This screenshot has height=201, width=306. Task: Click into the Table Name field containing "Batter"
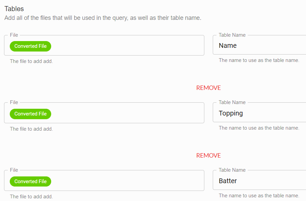point(259,180)
